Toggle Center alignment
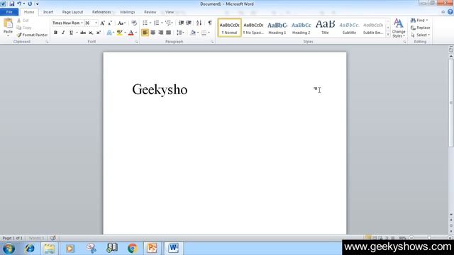454x255 pixels. pyautogui.click(x=153, y=33)
